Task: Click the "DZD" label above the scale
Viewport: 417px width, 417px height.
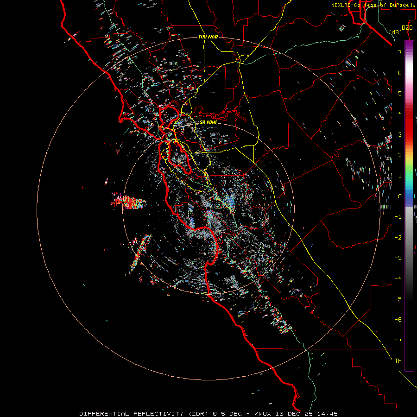Action: [407, 28]
